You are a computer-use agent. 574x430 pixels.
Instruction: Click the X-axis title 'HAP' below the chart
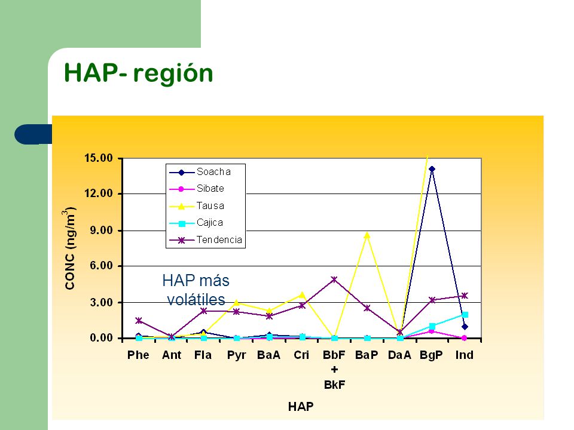tap(301, 407)
